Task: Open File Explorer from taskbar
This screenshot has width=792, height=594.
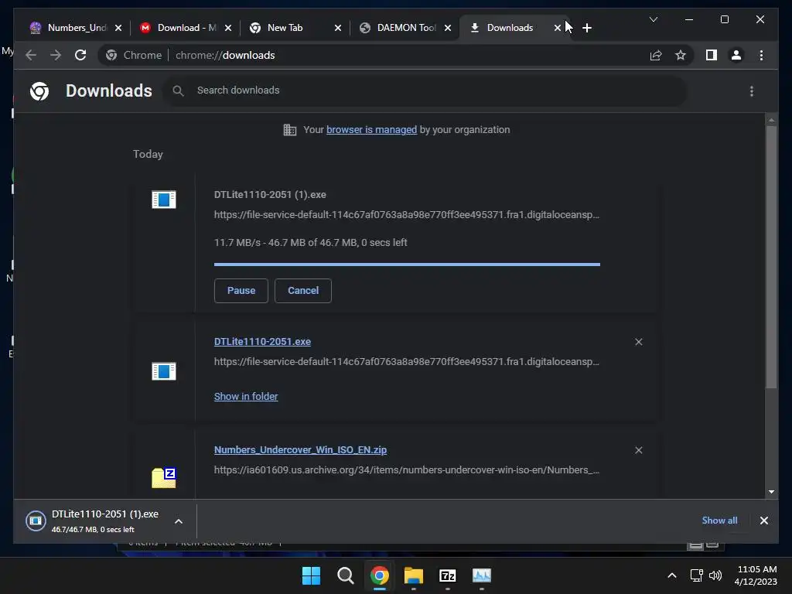Action: tap(413, 575)
